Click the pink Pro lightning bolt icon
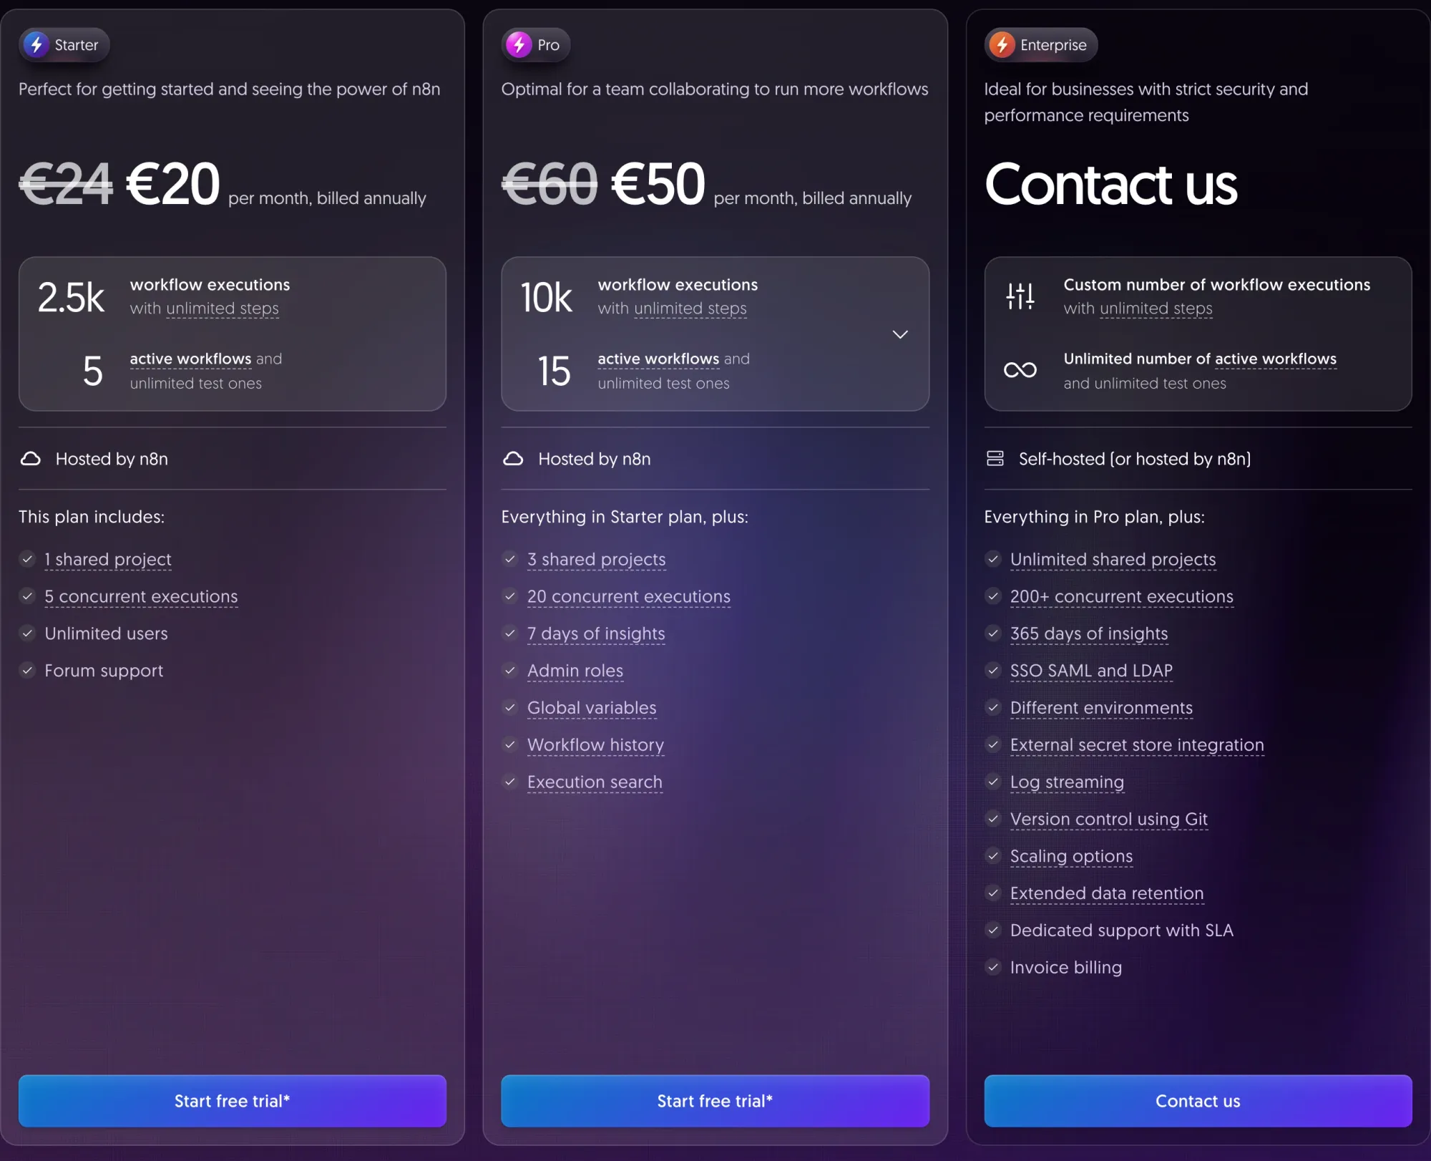The height and width of the screenshot is (1161, 1431). point(519,45)
